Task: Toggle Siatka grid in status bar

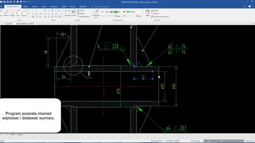Action: (206, 141)
